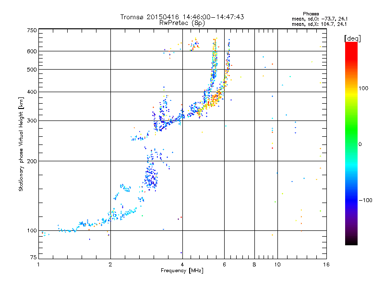
Task: Click the x-axis tick label "2"
Action: (110, 264)
